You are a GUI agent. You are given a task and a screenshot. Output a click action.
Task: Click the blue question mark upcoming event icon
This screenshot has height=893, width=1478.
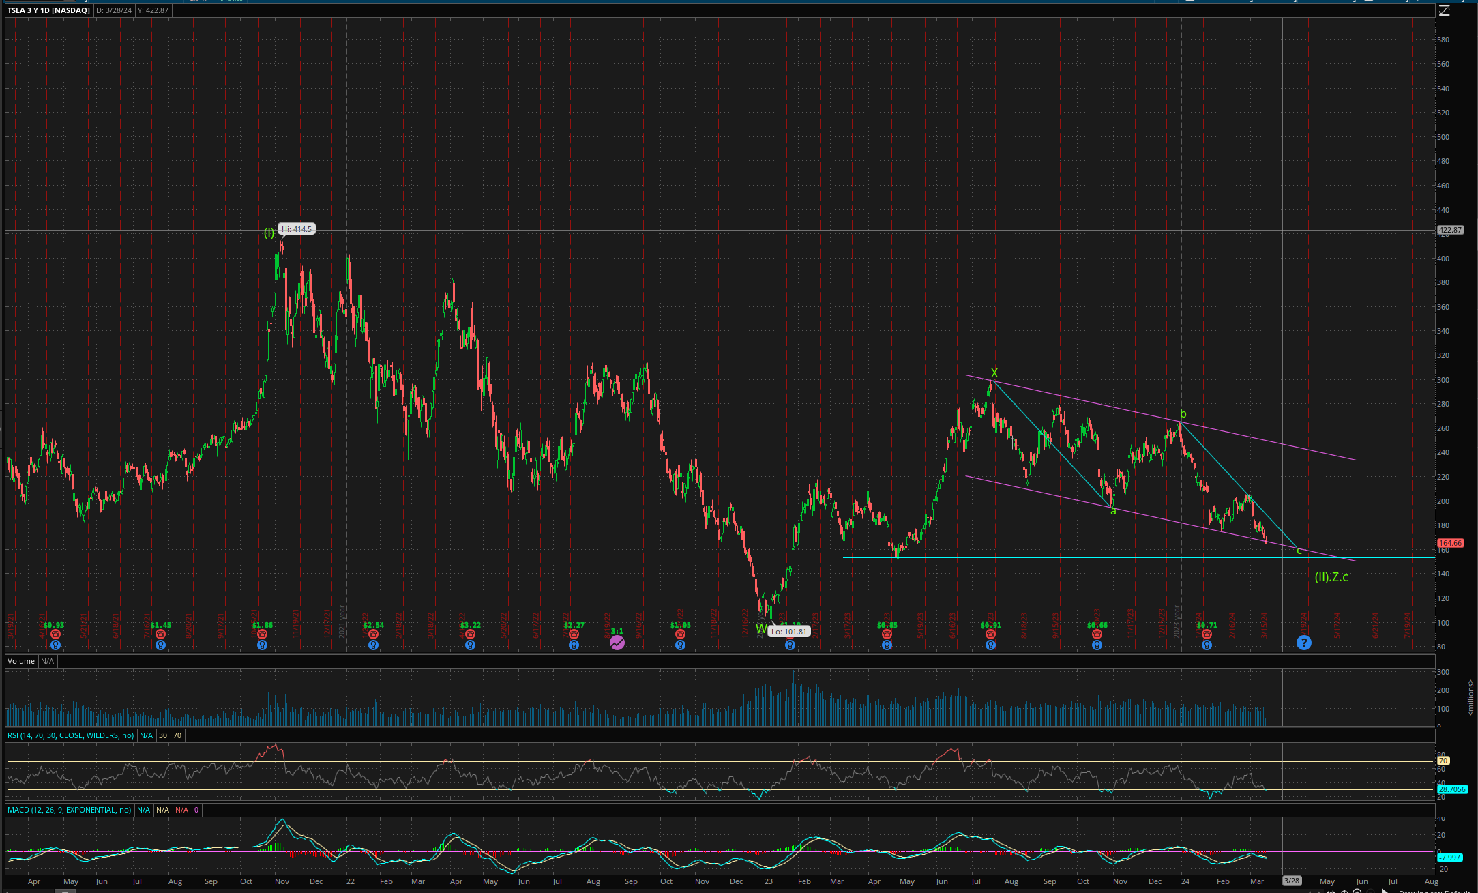coord(1303,643)
